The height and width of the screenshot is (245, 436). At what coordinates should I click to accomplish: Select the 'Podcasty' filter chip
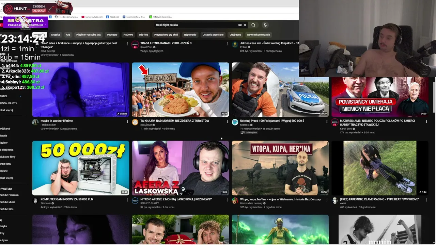coord(112,35)
